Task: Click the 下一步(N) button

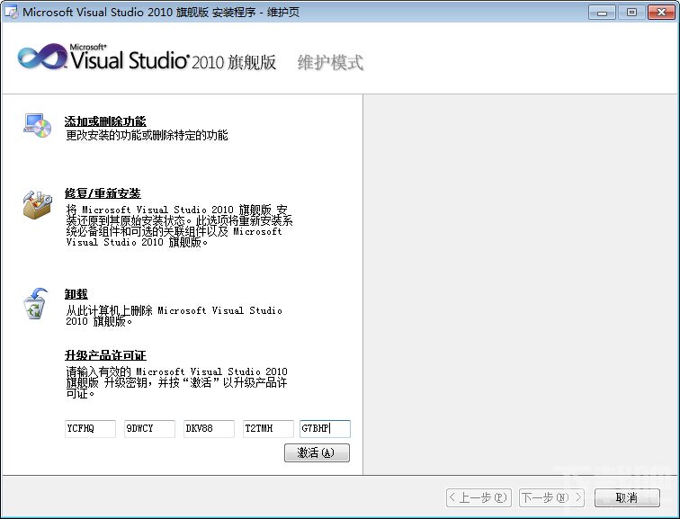Action: pyautogui.click(x=551, y=497)
